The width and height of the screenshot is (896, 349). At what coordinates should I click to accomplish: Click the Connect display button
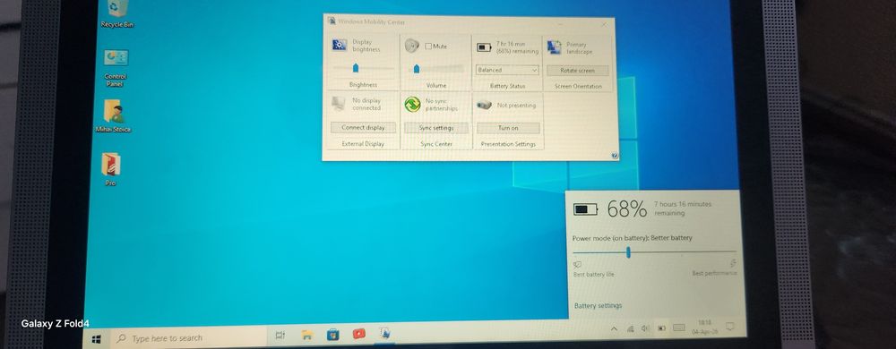363,128
